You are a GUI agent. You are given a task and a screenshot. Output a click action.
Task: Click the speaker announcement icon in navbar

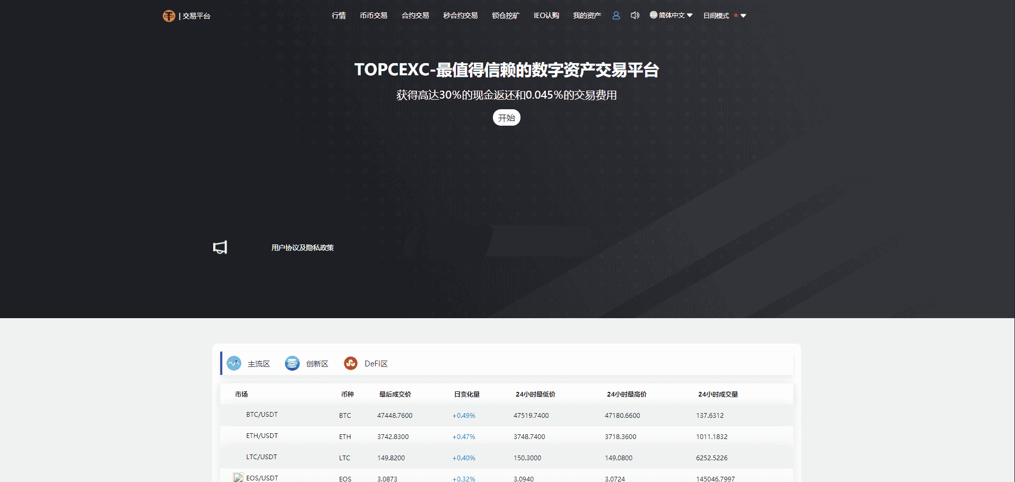(635, 15)
